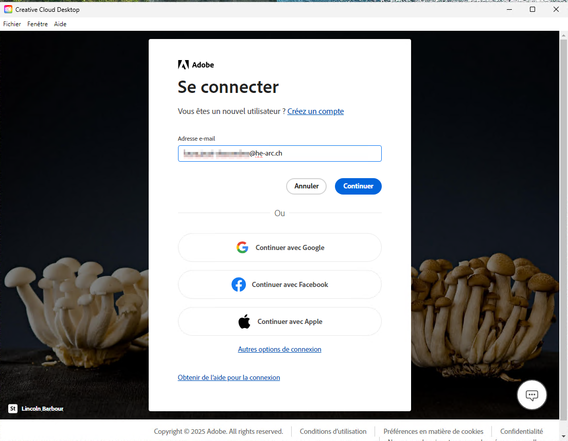Click the Creative Cloud app icon in title bar
Screen dimensions: 568x441
8,9
